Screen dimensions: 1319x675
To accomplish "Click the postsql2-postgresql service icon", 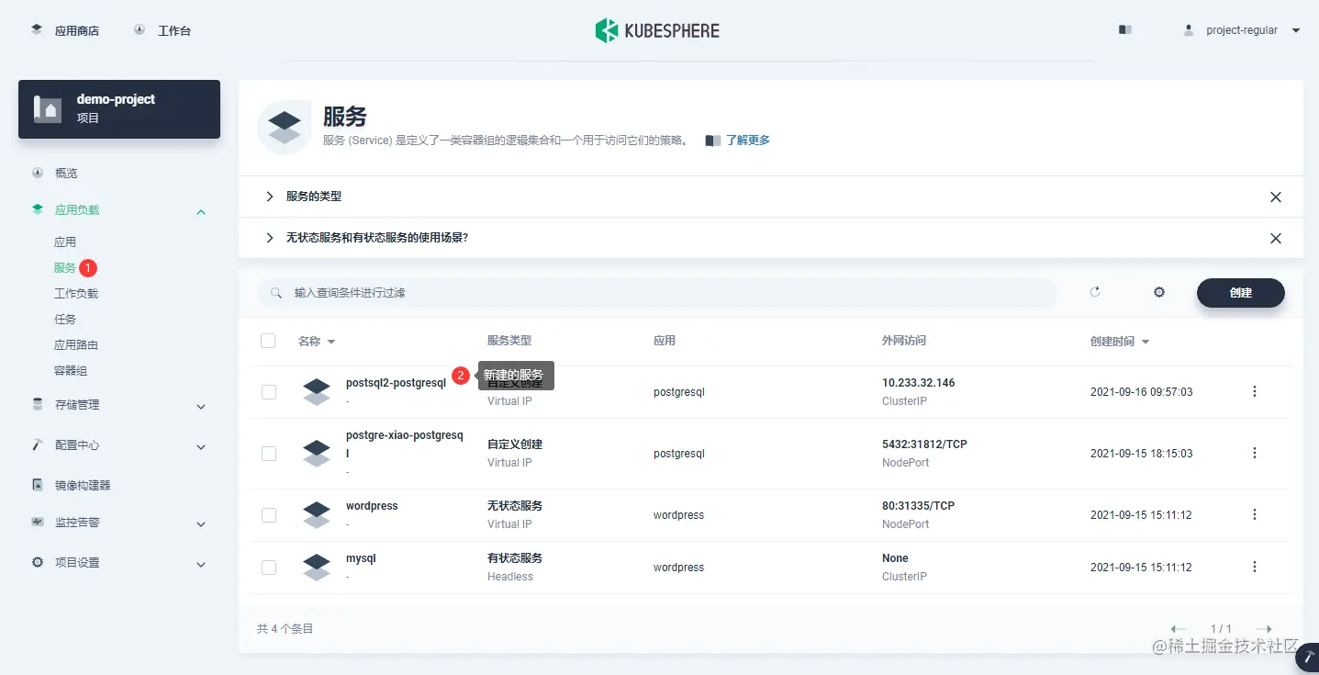I will click(x=317, y=392).
